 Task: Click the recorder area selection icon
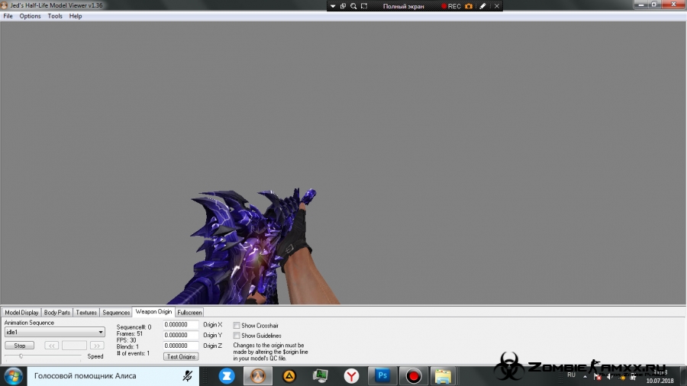click(x=364, y=6)
